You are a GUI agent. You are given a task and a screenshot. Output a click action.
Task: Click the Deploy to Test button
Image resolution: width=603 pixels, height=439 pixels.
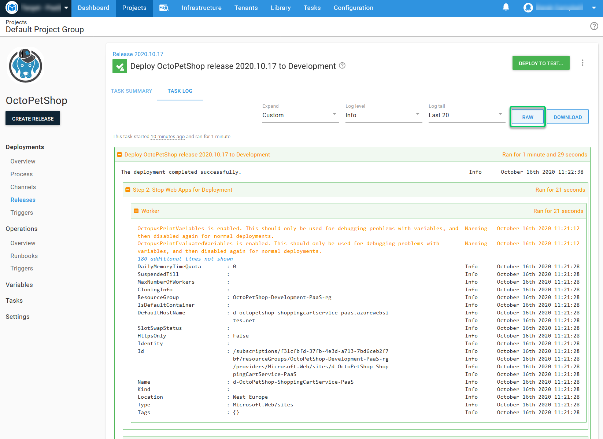pyautogui.click(x=541, y=63)
